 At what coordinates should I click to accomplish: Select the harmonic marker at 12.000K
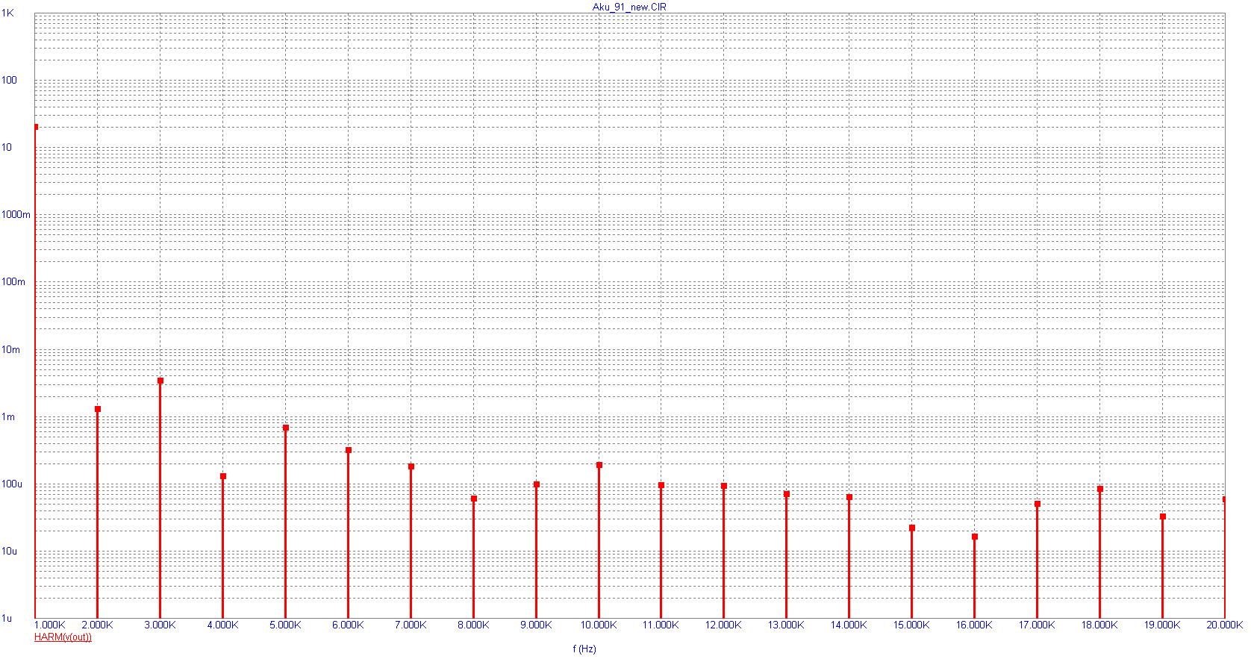coord(724,486)
